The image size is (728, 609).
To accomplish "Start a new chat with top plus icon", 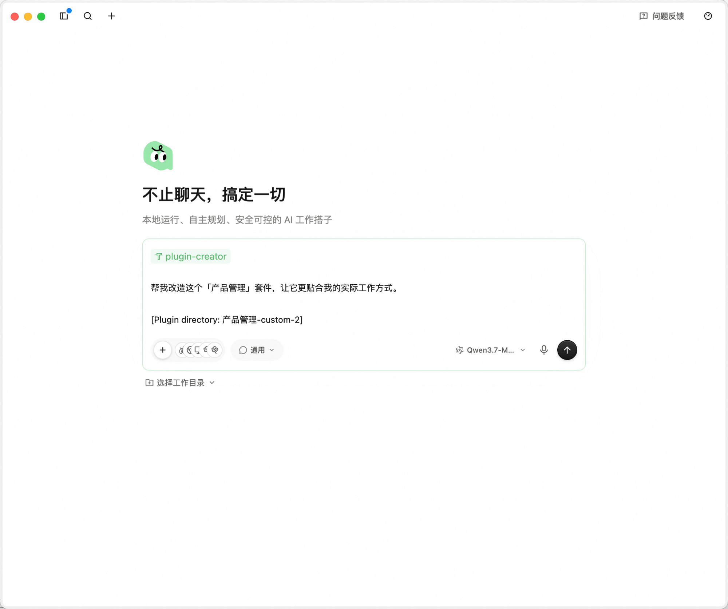I will (x=111, y=16).
